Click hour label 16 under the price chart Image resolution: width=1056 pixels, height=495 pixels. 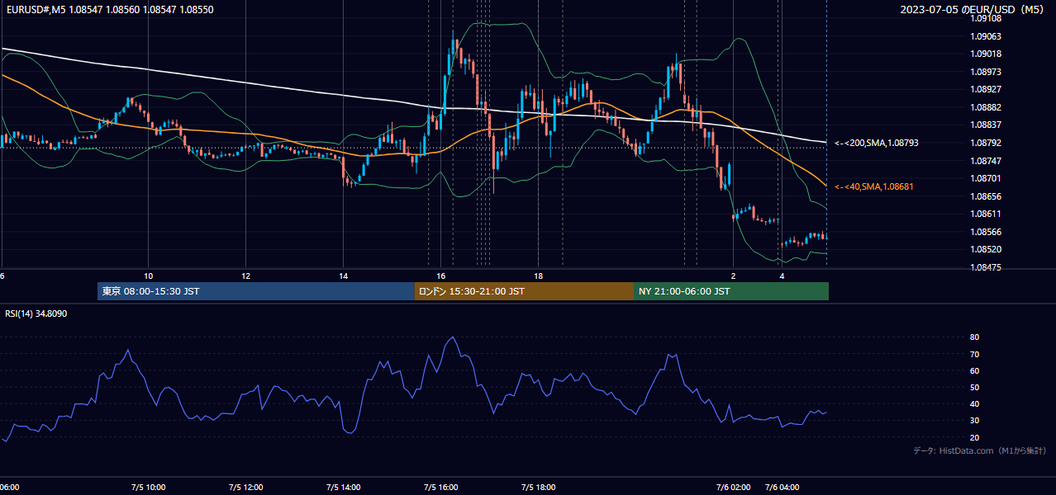click(x=440, y=276)
